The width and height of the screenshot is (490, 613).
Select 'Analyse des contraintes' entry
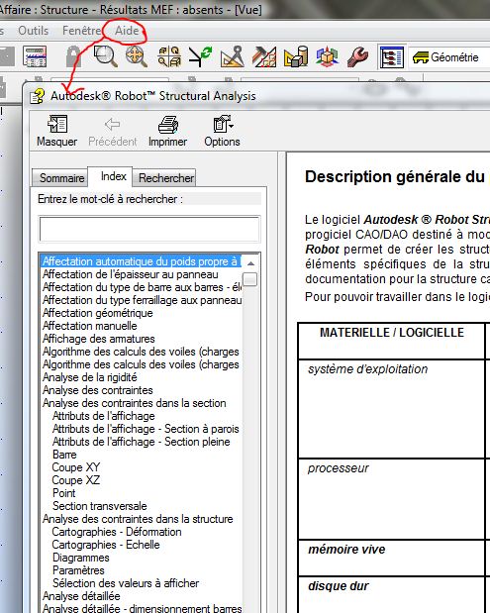97,390
